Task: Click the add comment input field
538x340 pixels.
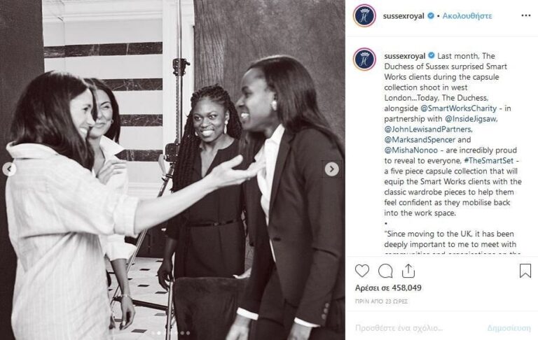Action: [x=419, y=328]
